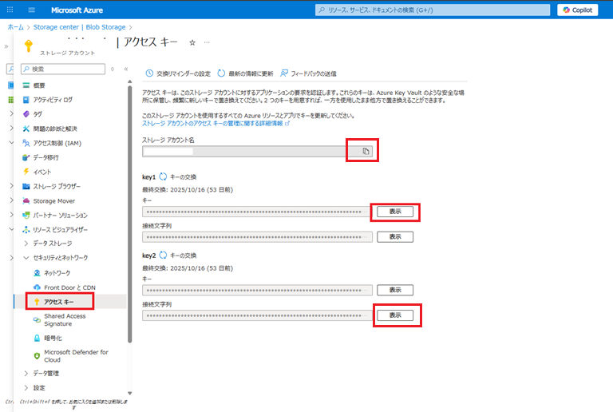
Task: Click the アクティビティ ログ icon
Action: point(26,100)
